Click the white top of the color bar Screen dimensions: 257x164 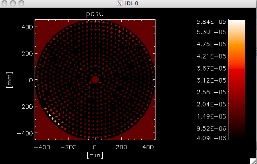click(237, 23)
